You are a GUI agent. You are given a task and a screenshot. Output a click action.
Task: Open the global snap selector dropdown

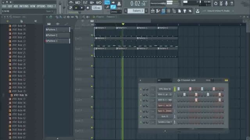pyautogui.click(x=116, y=12)
